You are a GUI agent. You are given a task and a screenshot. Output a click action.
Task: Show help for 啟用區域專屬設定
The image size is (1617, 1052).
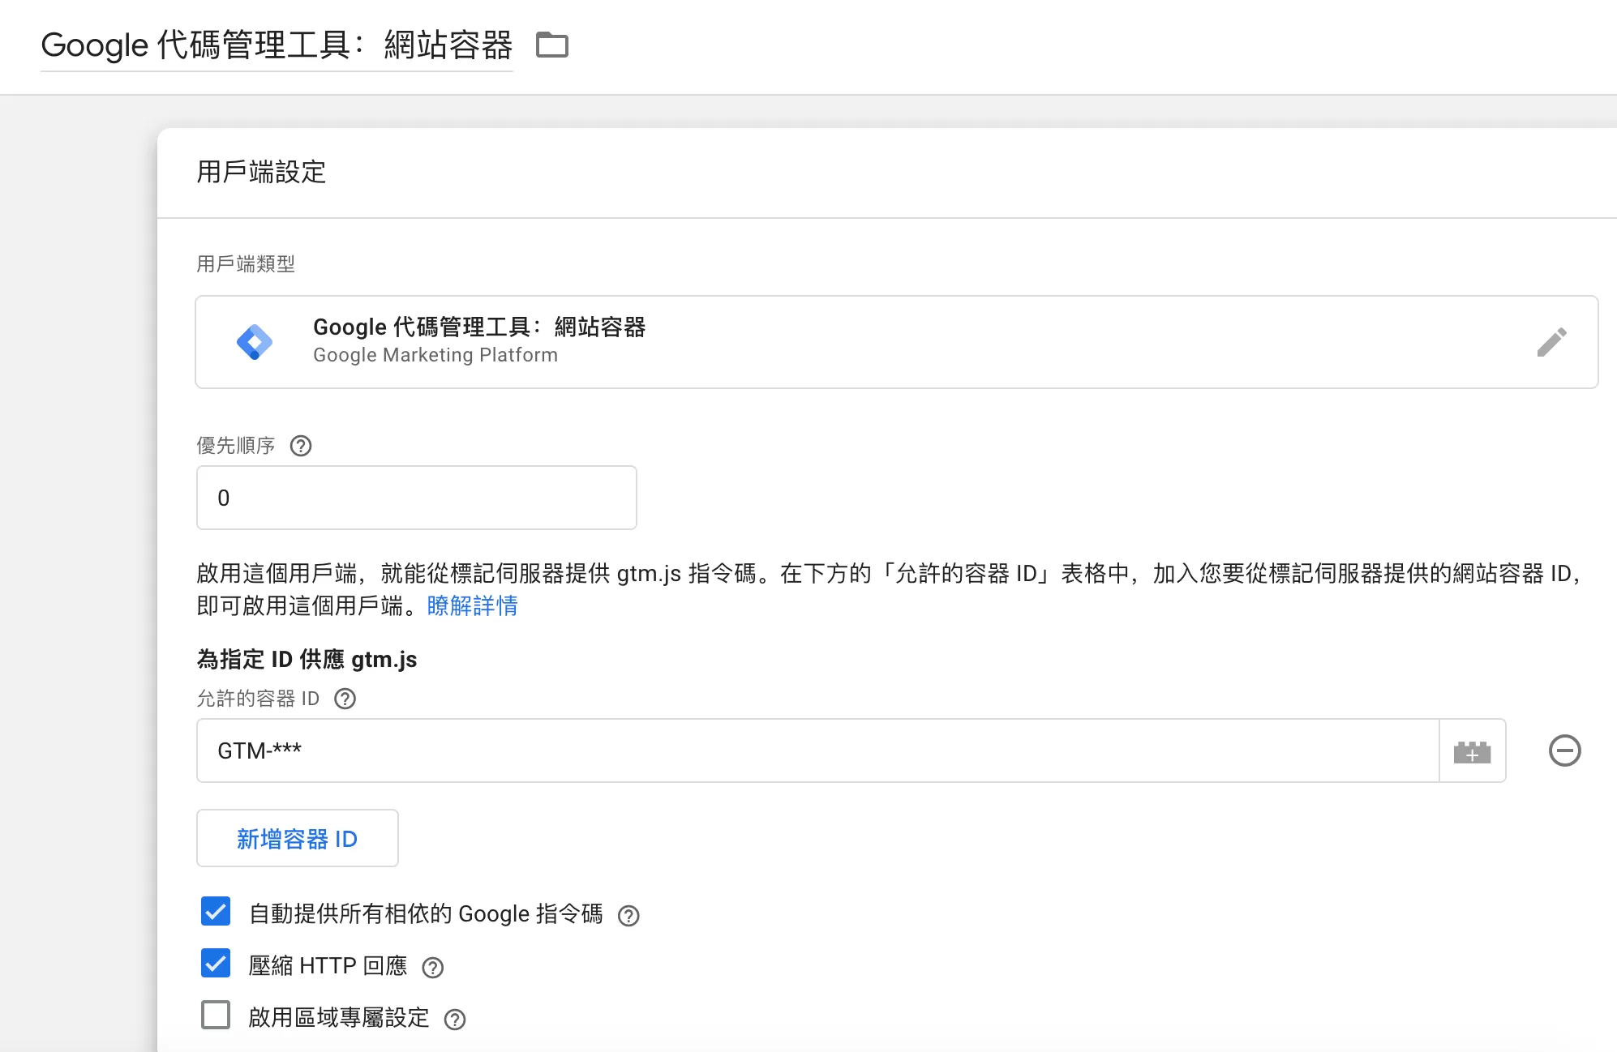[455, 1020]
